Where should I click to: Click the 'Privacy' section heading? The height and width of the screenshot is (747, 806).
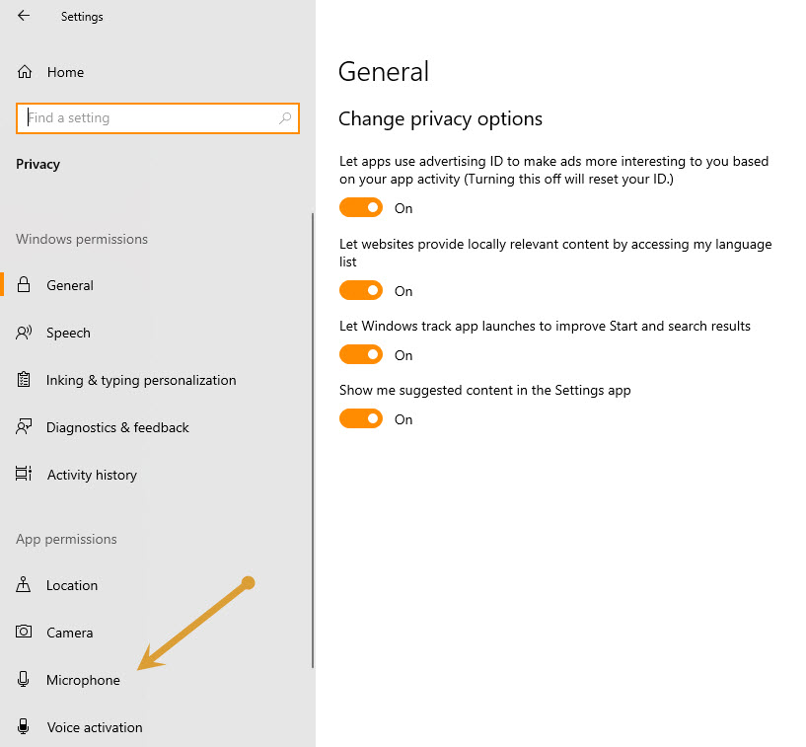coord(38,164)
